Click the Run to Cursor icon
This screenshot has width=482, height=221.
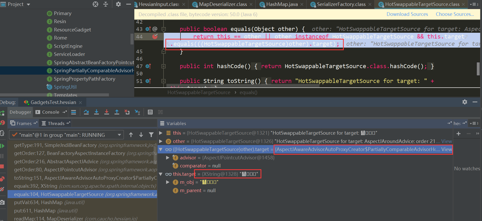tap(137, 112)
